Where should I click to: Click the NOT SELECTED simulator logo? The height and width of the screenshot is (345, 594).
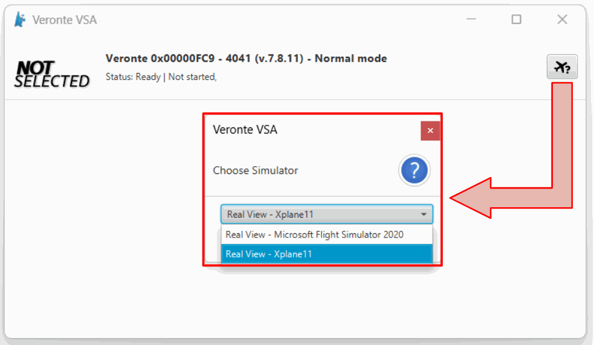point(52,74)
